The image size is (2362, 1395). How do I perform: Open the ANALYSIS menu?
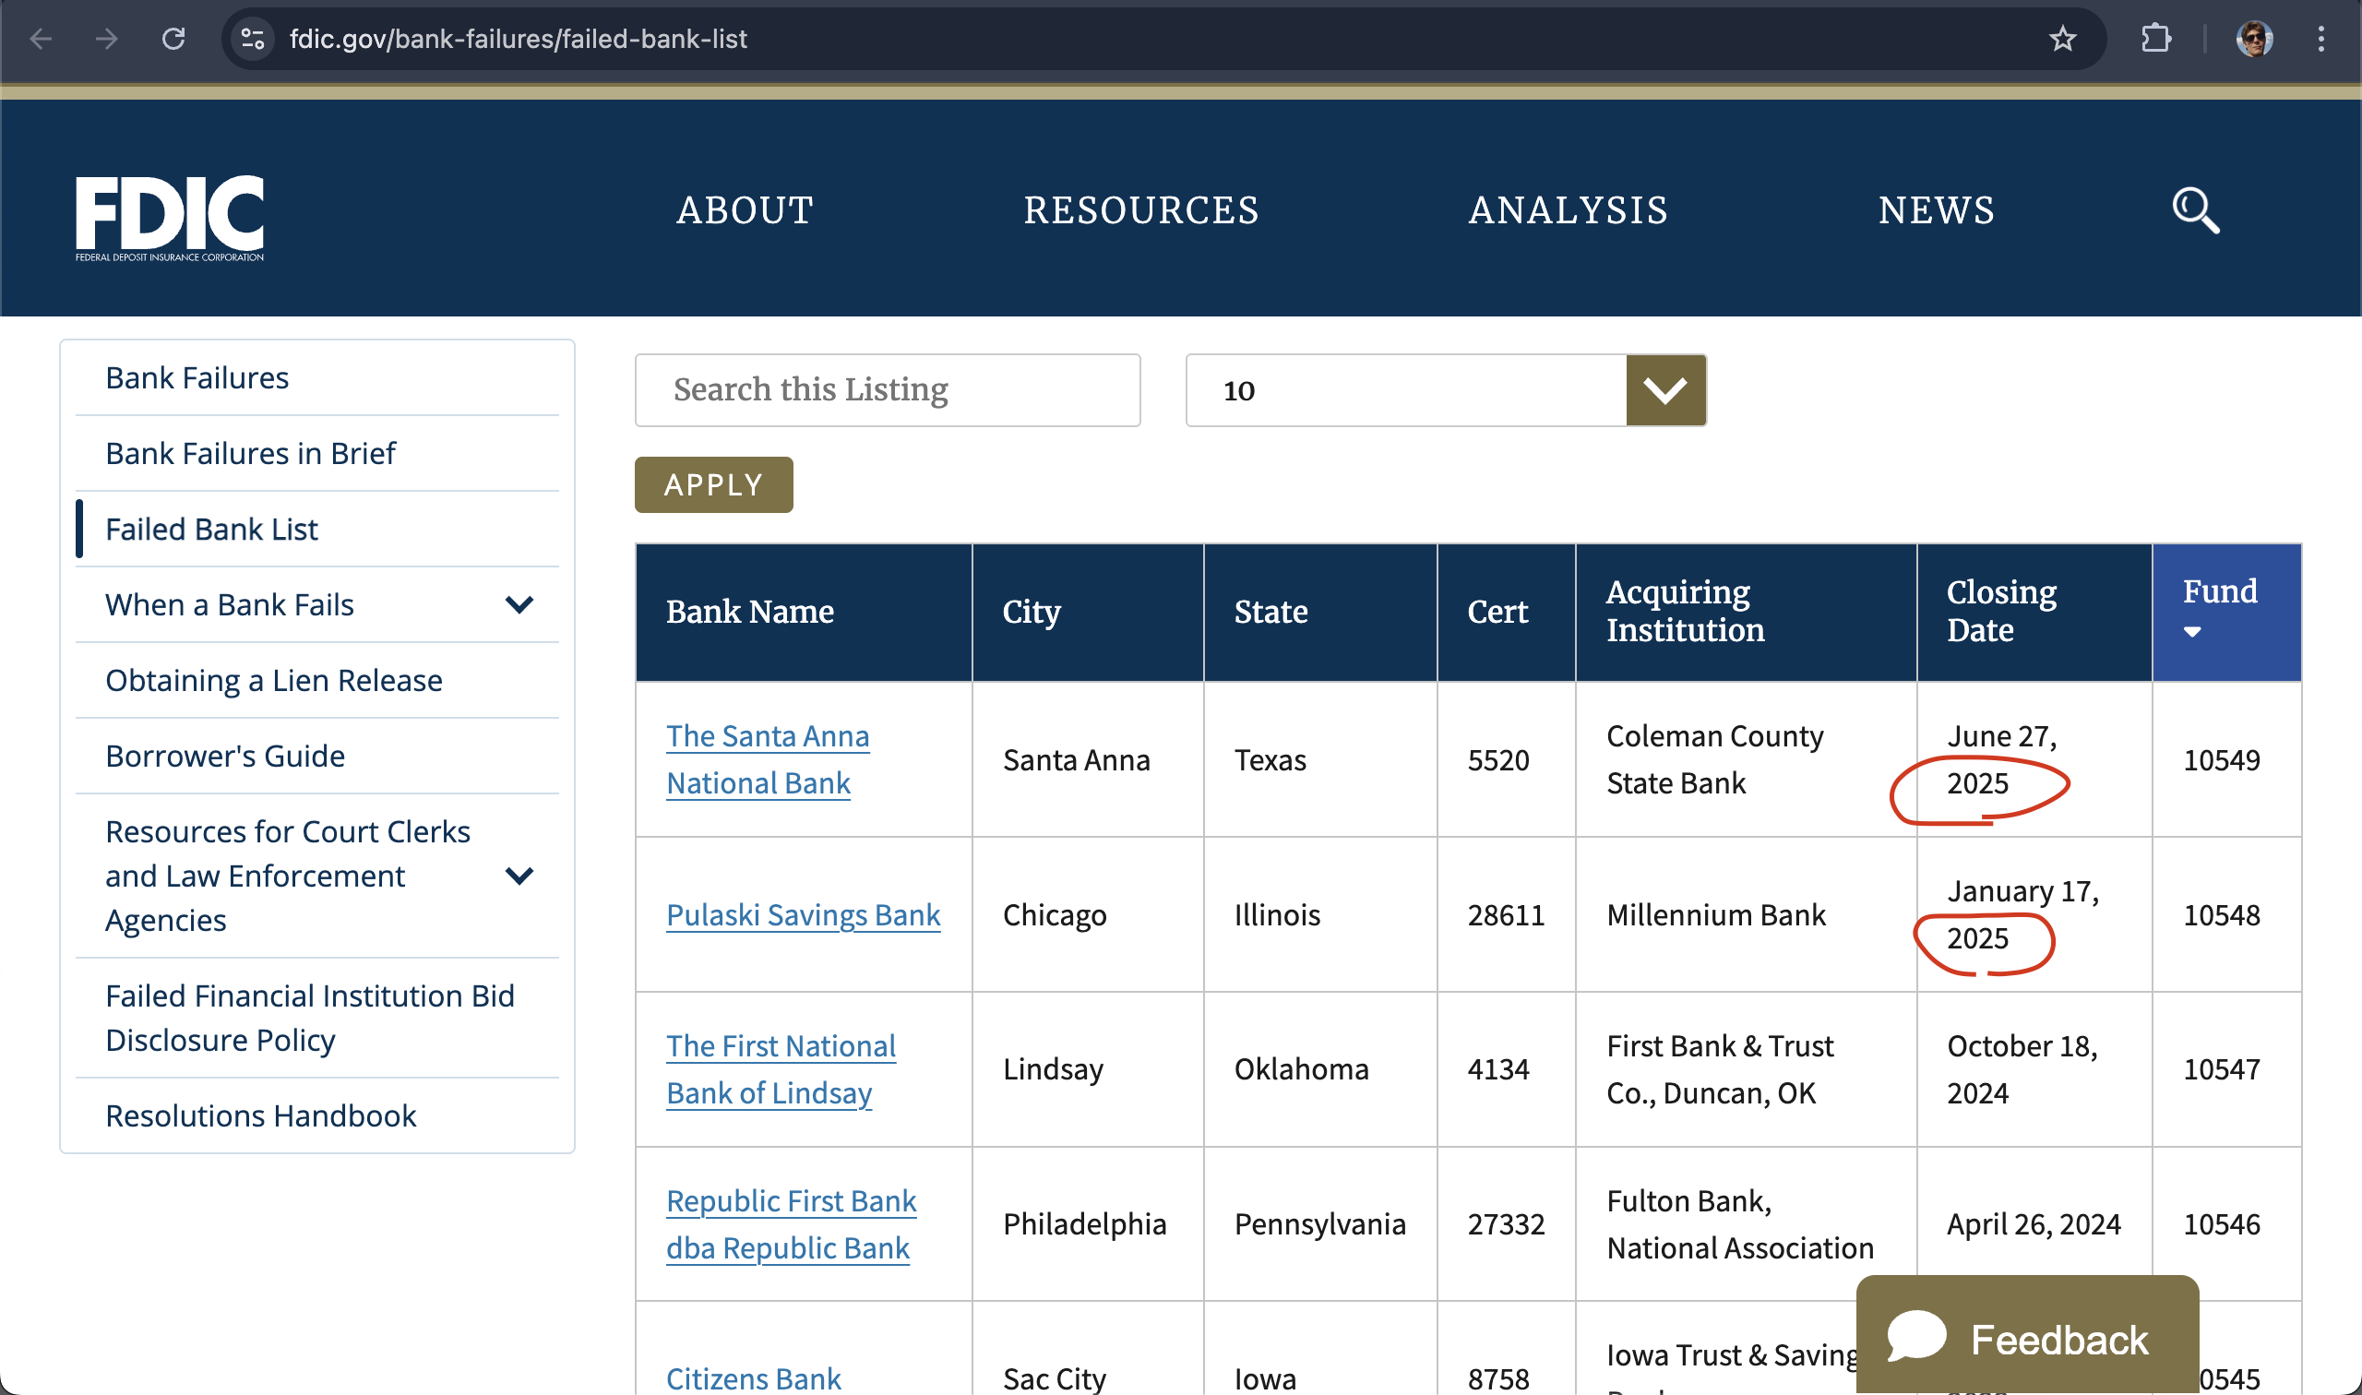click(x=1569, y=210)
